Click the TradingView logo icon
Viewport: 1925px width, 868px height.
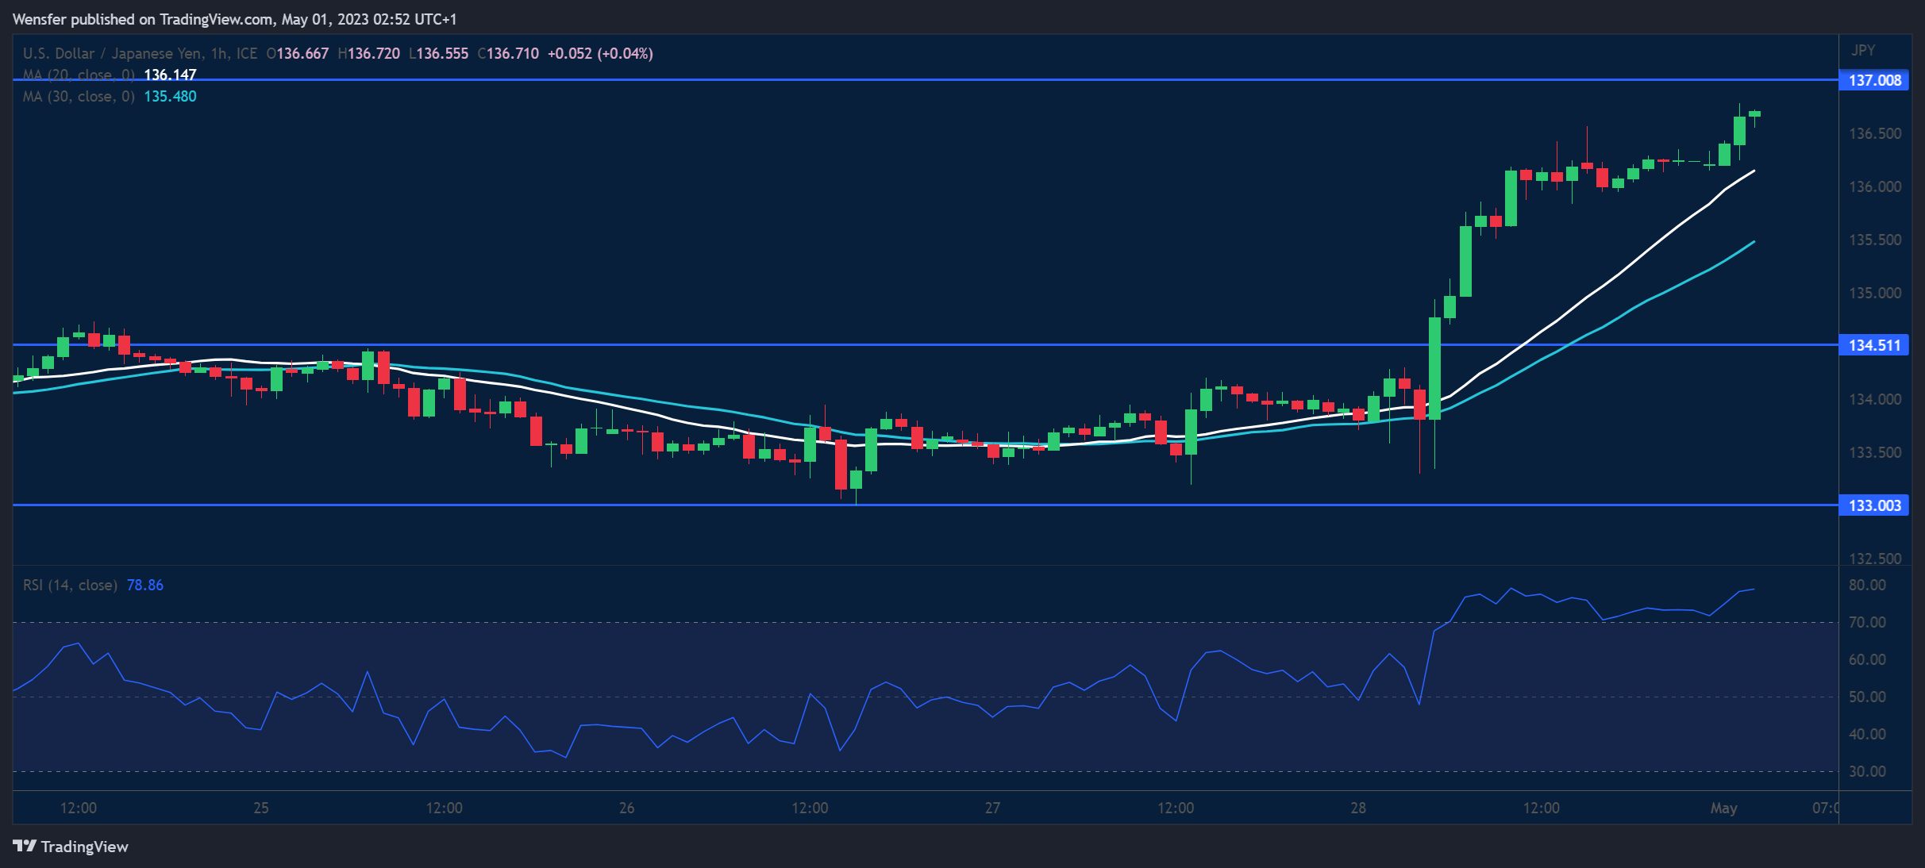tap(25, 846)
